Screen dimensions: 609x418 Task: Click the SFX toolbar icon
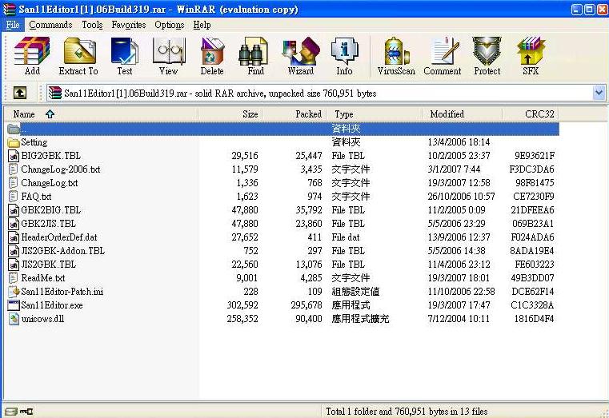(531, 56)
